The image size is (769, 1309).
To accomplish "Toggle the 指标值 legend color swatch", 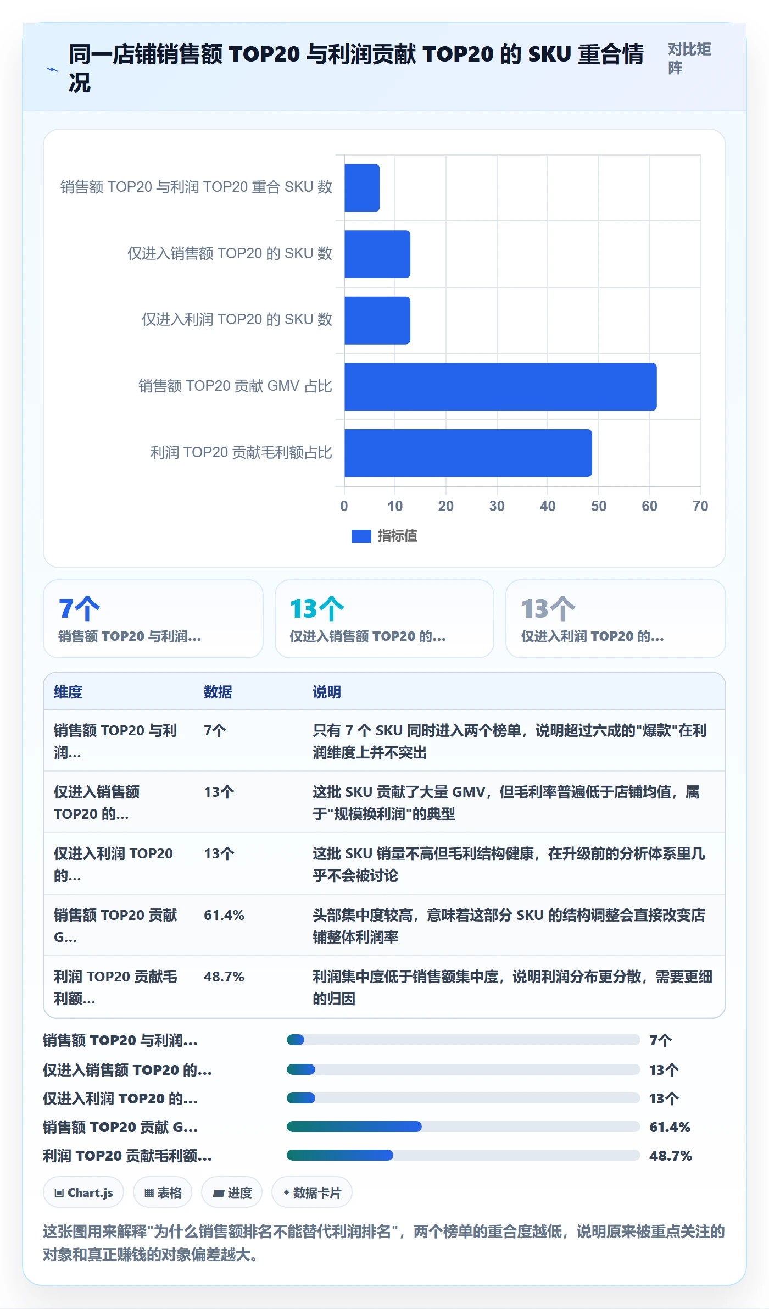I will [361, 536].
